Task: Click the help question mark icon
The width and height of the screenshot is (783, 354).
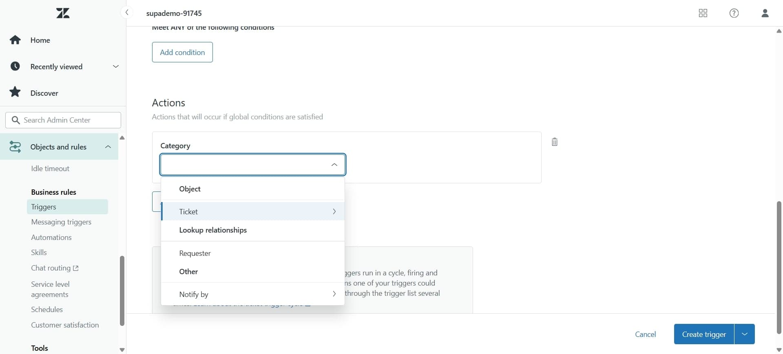Action: click(x=734, y=13)
